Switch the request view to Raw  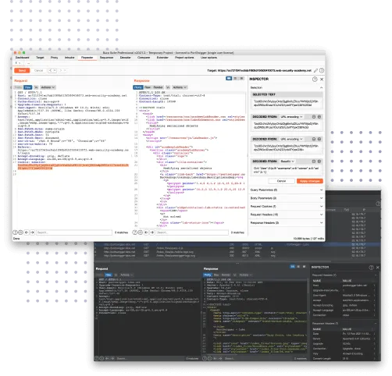(x=28, y=87)
